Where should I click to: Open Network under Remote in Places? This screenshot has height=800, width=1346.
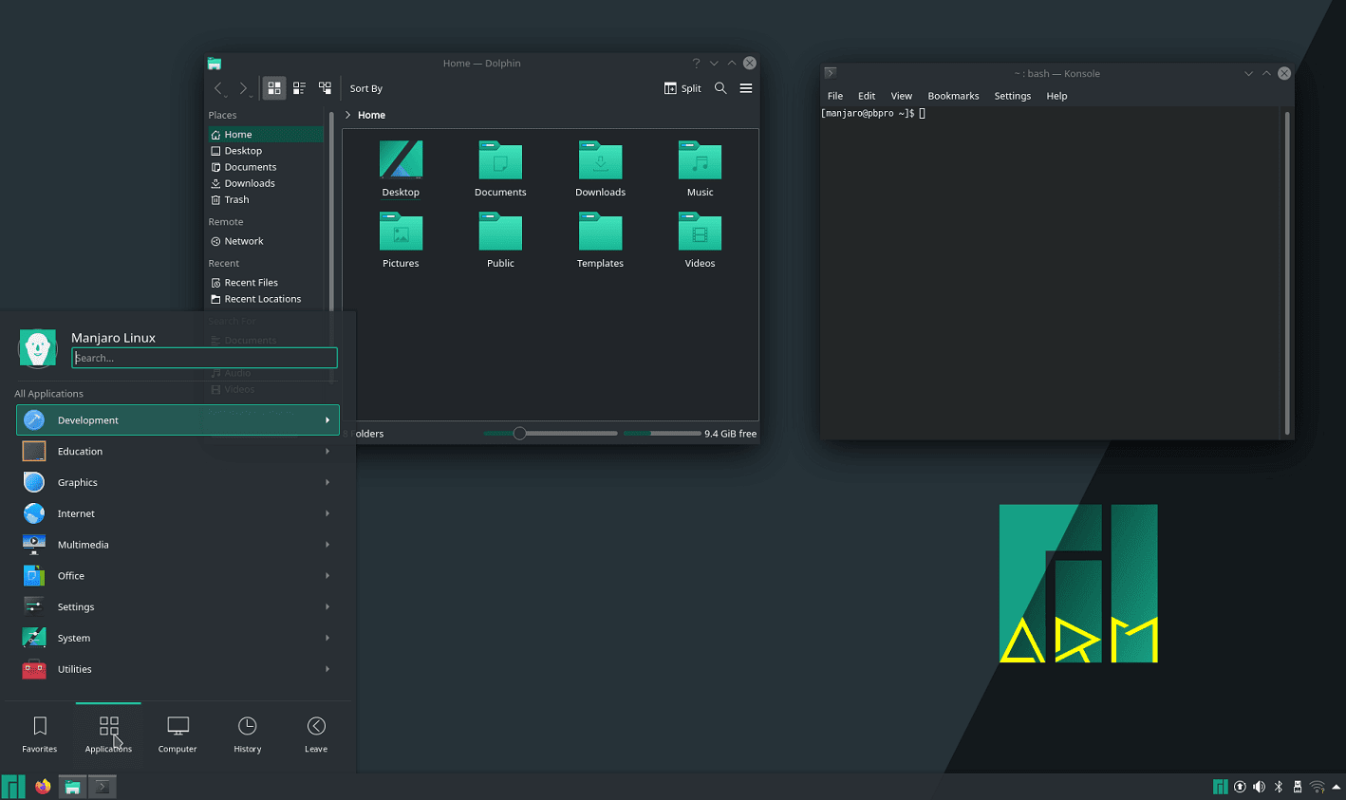coord(266,241)
